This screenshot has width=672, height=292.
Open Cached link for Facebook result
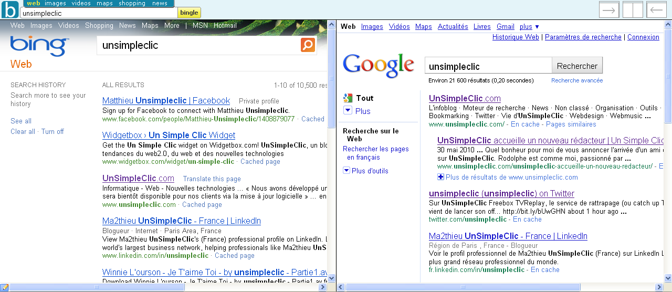tap(313, 119)
